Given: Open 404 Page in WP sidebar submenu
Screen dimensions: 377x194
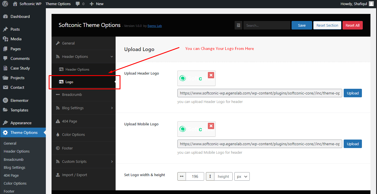Looking at the screenshot, I should [x=11, y=175].
